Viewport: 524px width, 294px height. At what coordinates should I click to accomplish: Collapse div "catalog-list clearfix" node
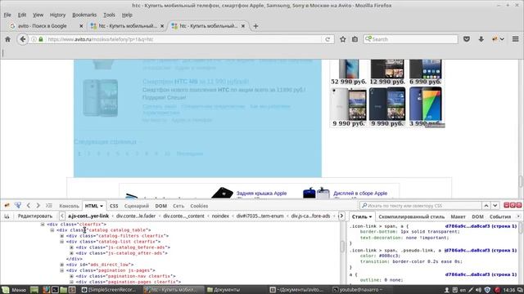[x=62, y=242]
